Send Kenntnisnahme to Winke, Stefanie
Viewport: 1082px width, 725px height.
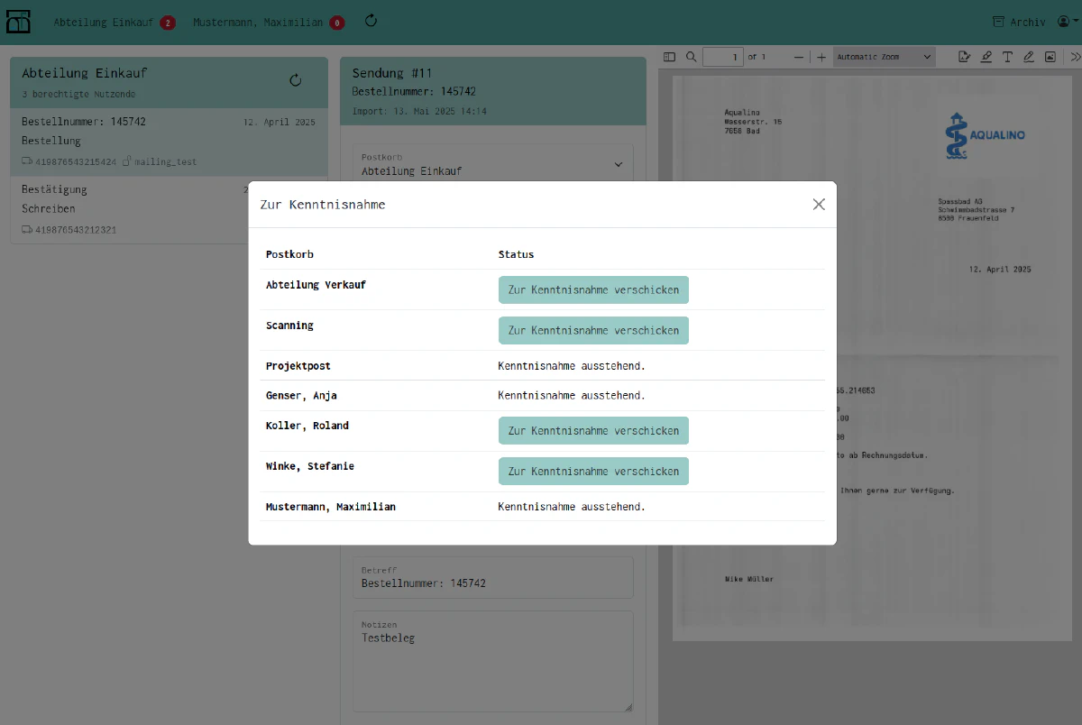click(593, 471)
